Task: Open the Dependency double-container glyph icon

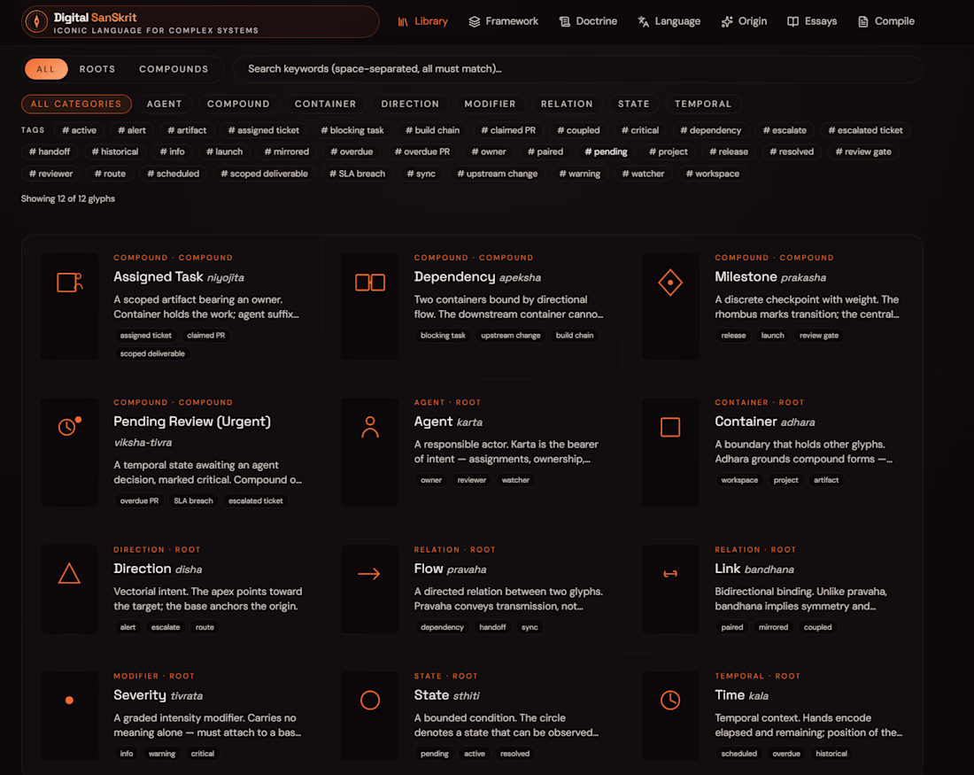Action: [369, 283]
